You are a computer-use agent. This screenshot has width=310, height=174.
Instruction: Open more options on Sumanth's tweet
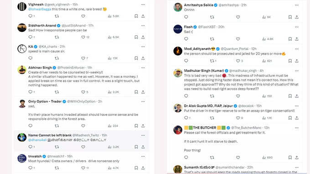[x=297, y=167]
